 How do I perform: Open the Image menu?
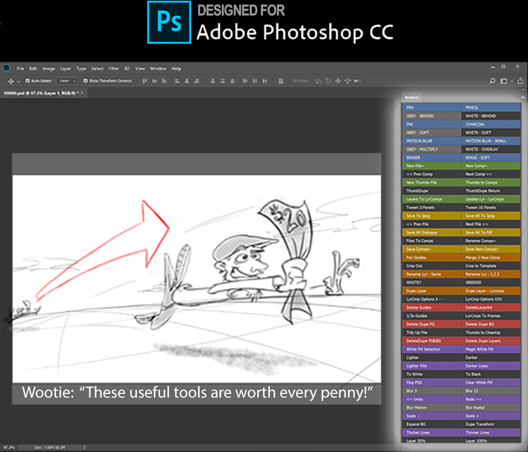point(49,68)
